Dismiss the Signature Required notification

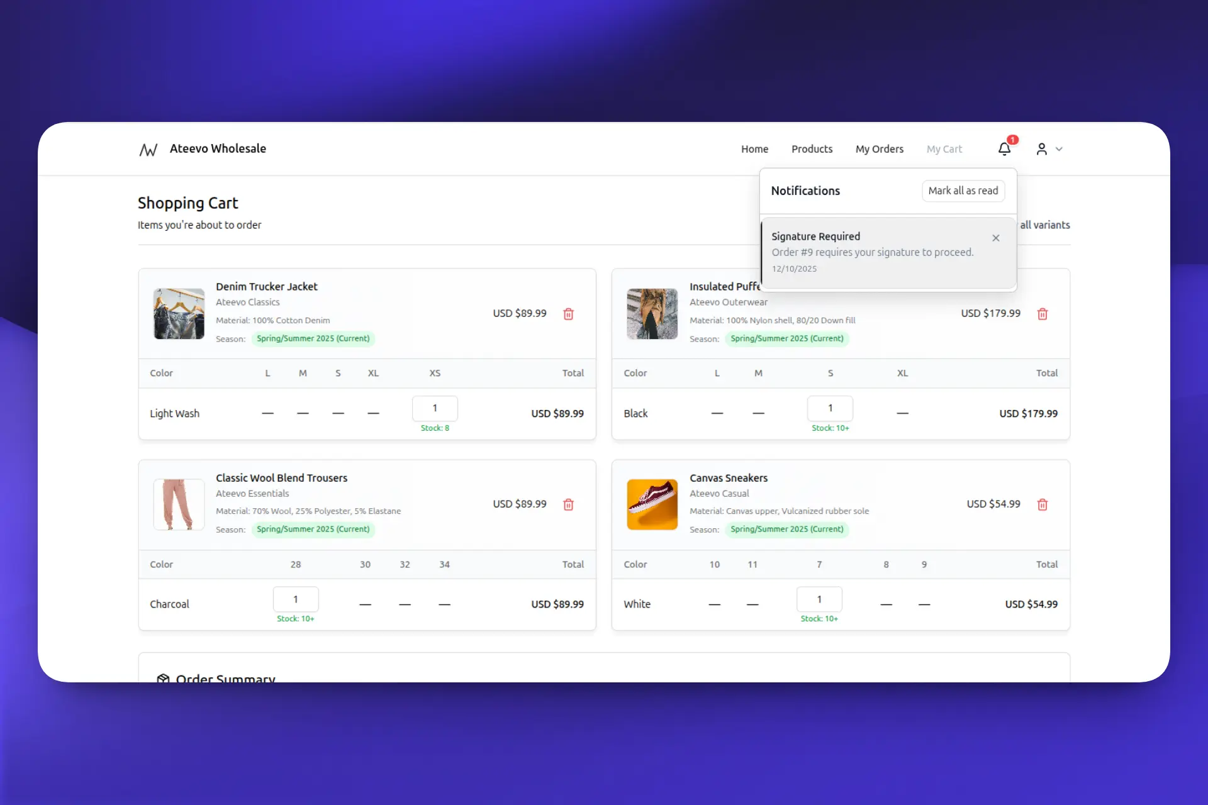[x=996, y=238]
